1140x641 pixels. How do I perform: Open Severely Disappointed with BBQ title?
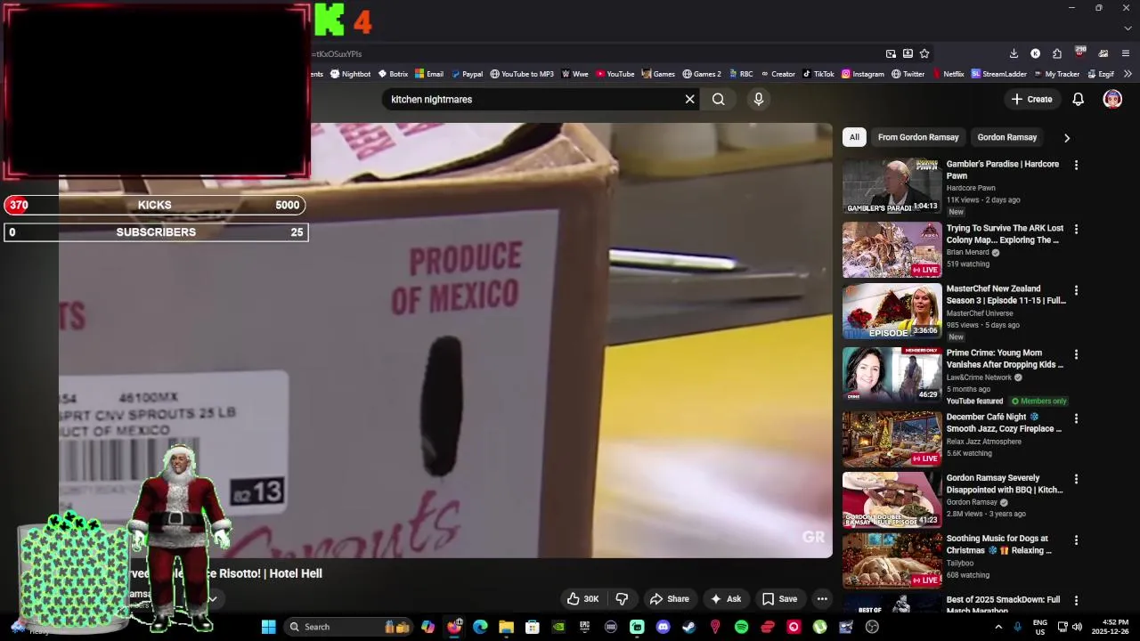pos(1005,483)
